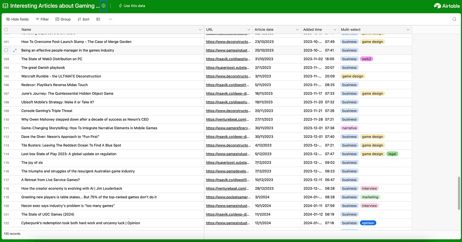462x242 pixels.
Task: Open the Sort menu
Action: tap(83, 19)
